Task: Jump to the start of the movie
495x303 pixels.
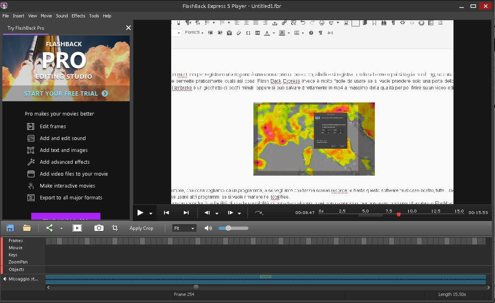Action: pos(166,213)
